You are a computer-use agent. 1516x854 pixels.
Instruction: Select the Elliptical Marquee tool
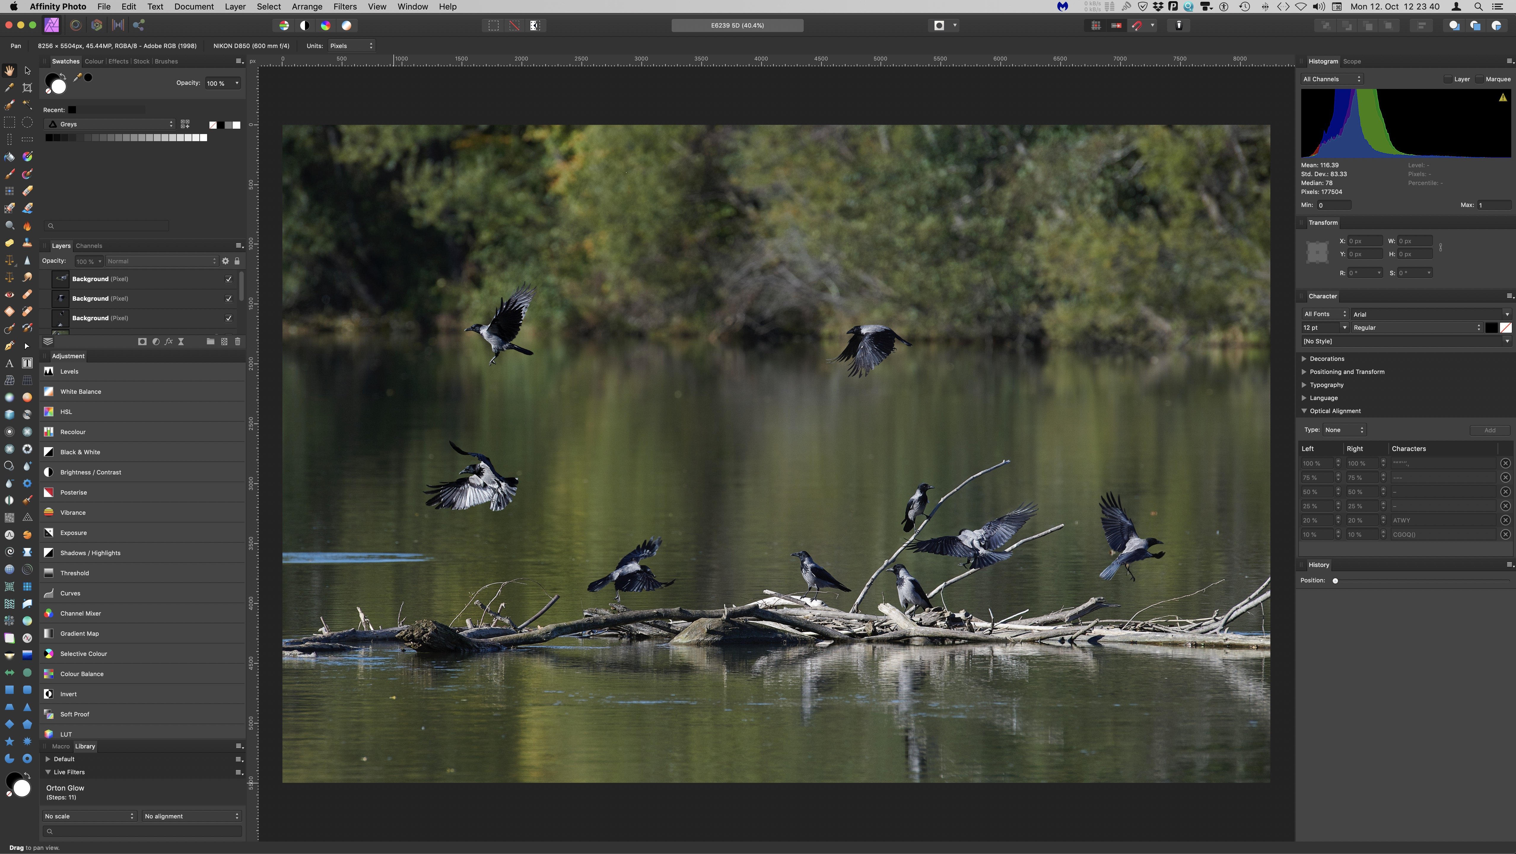(27, 122)
